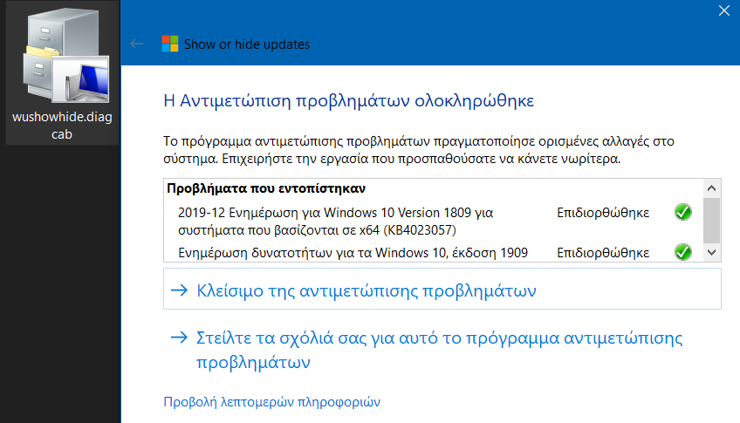Open Προβολή λεπτομερών πληροφοριών link
The height and width of the screenshot is (423, 740).
coord(271,402)
